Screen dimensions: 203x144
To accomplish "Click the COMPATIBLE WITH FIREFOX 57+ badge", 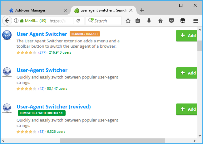I will (42, 113).
